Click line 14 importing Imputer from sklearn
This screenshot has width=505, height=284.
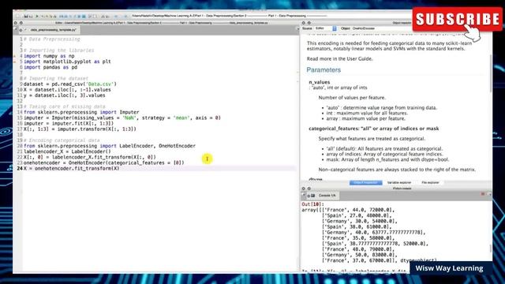click(81, 112)
